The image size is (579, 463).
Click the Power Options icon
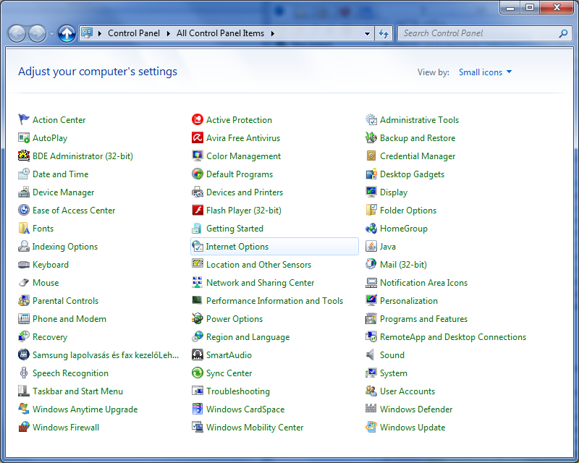pyautogui.click(x=198, y=319)
